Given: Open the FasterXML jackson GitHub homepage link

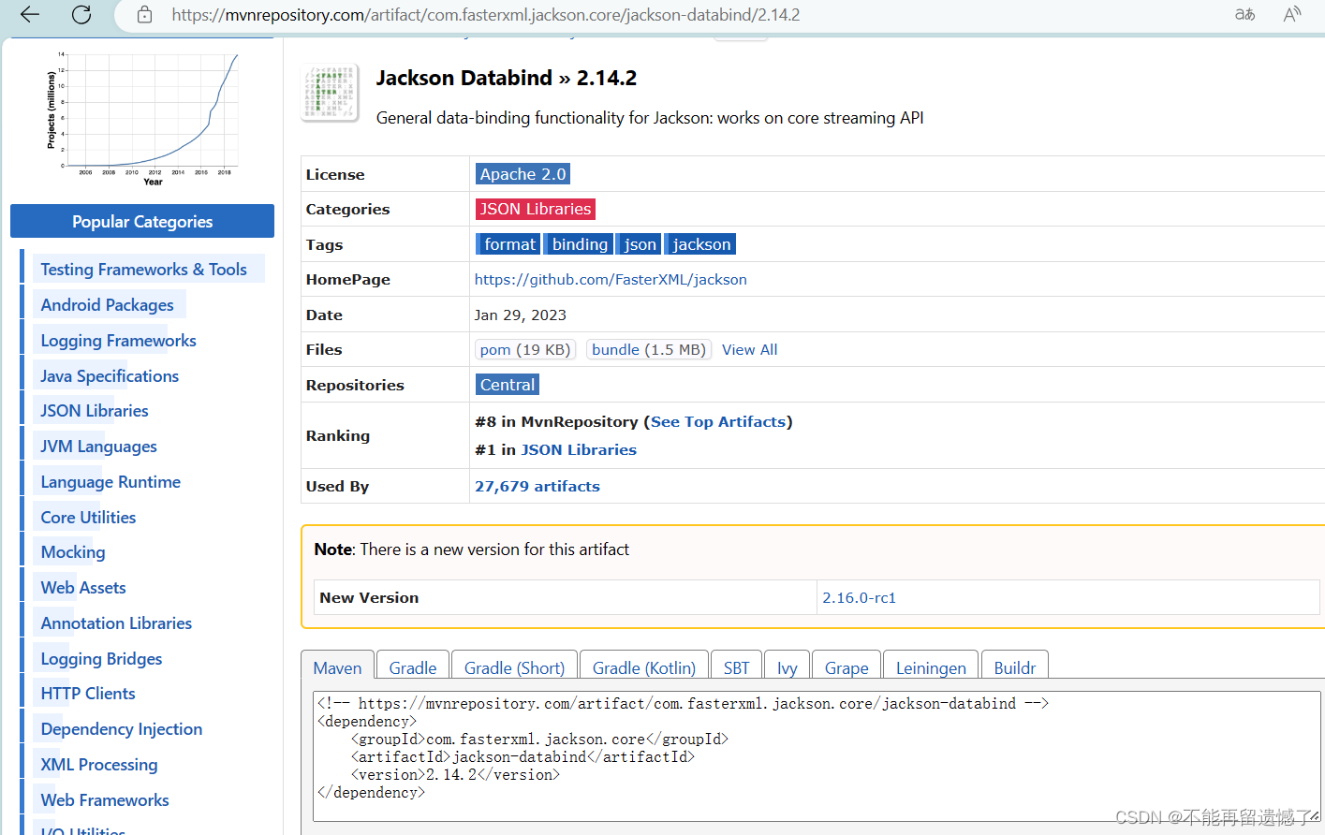Looking at the screenshot, I should (611, 279).
